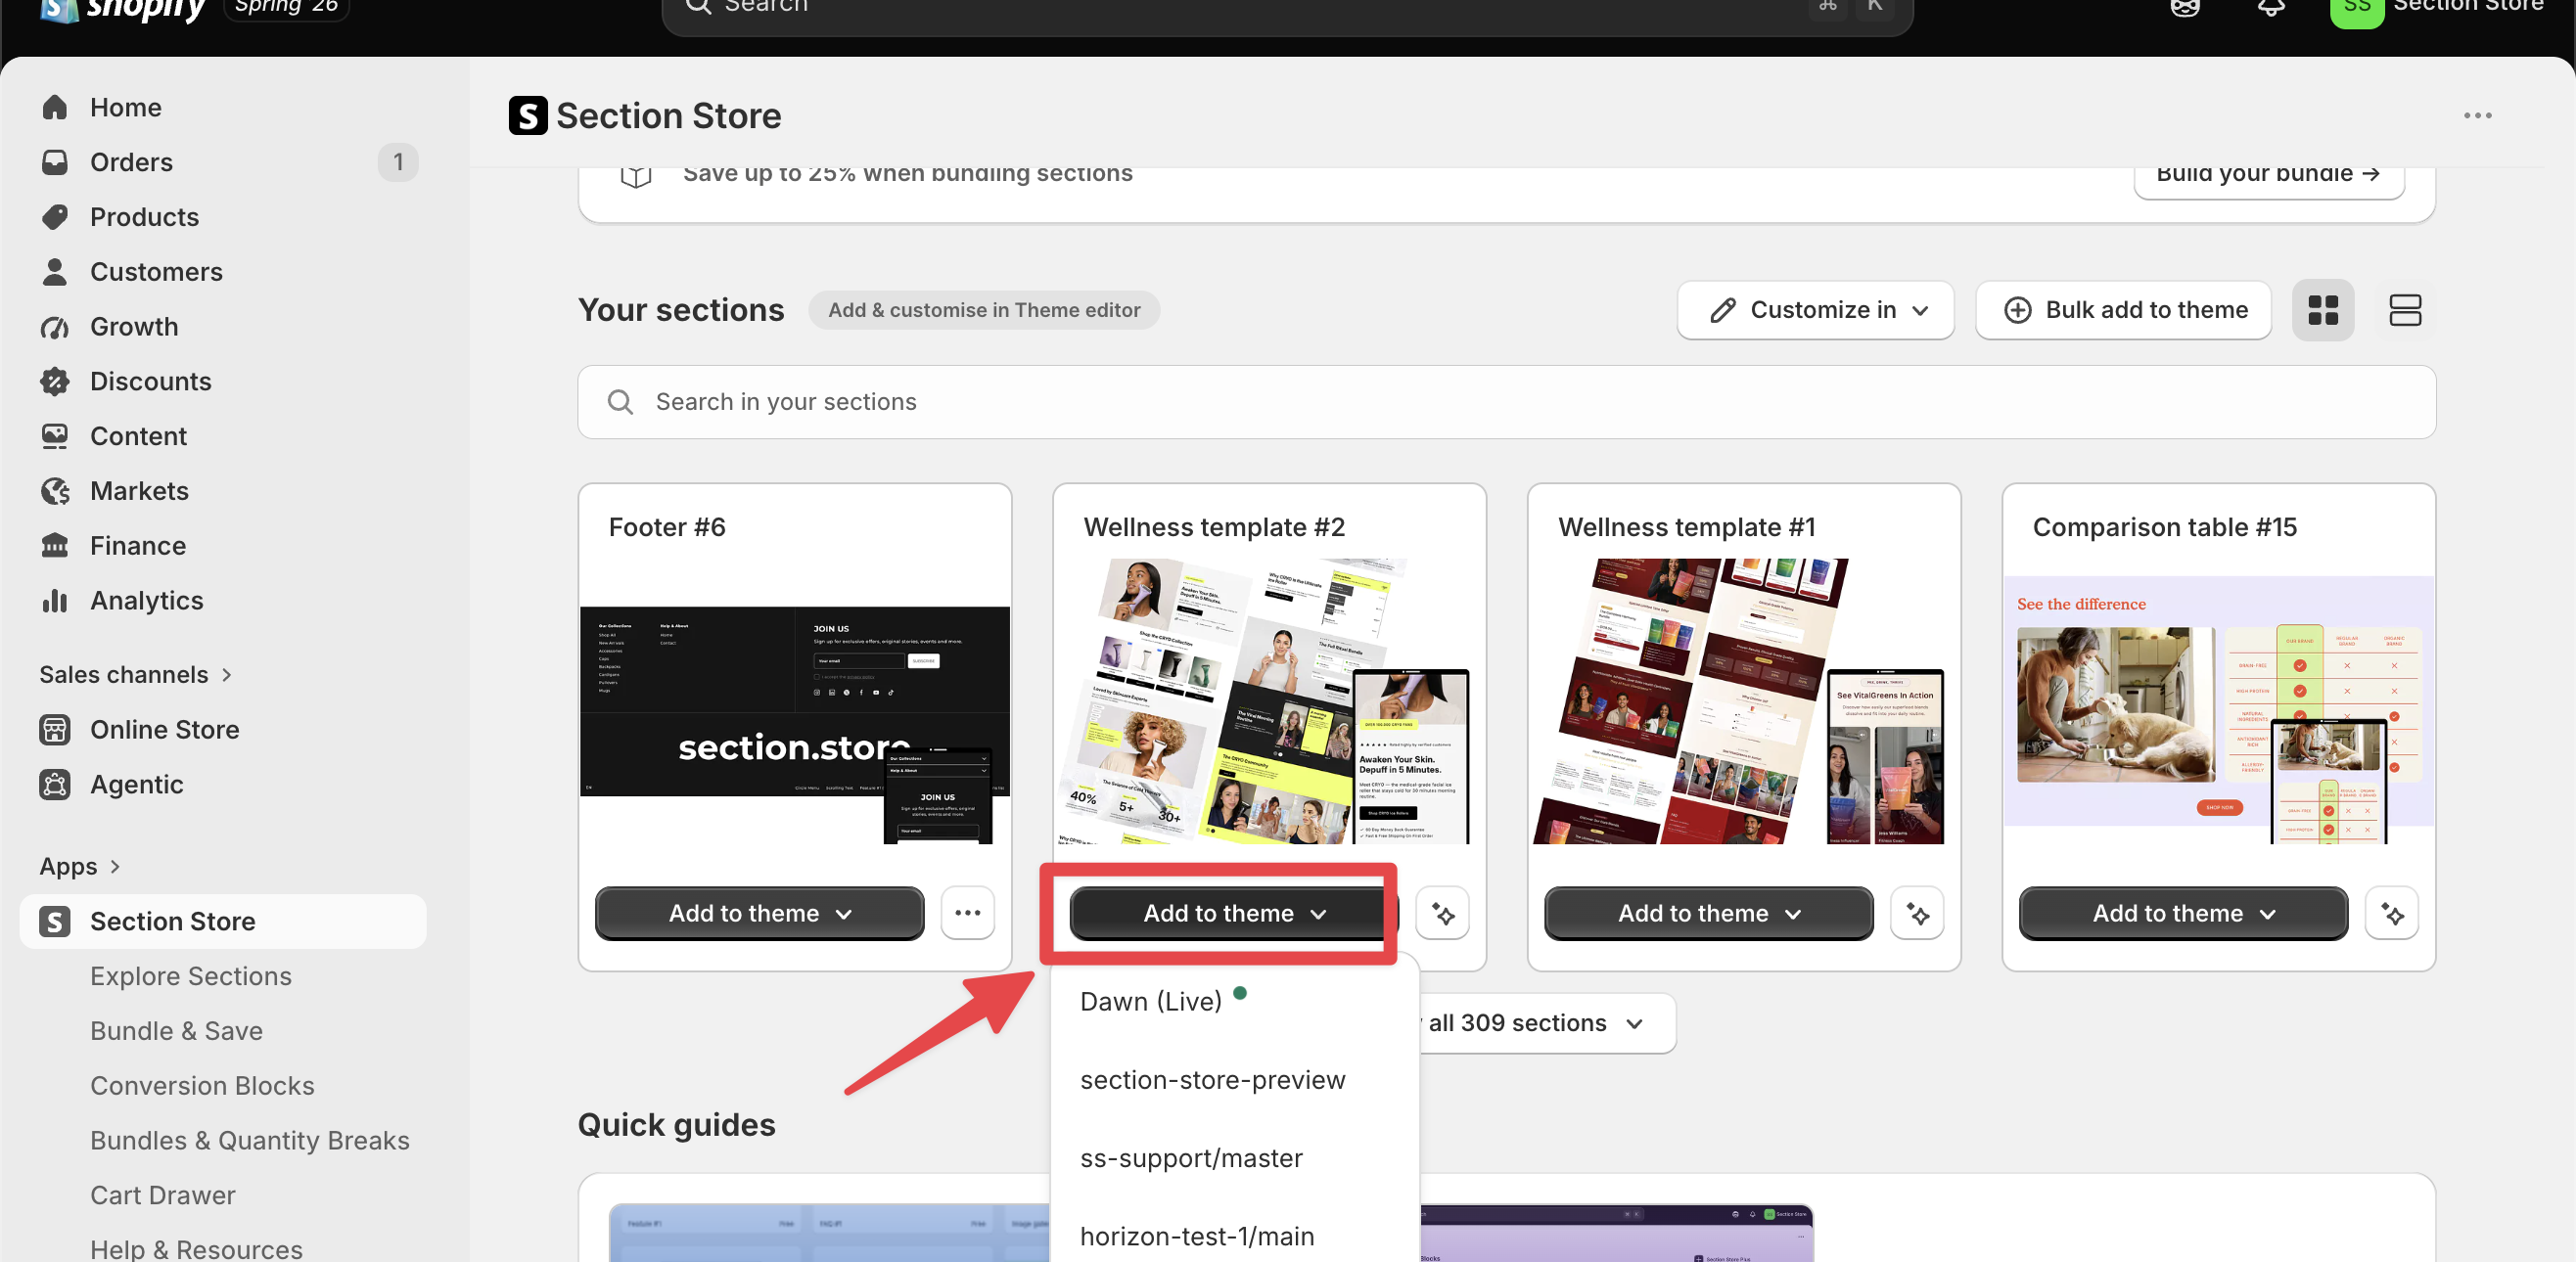Click the Customers person icon
This screenshot has height=1262, width=2576.
pyautogui.click(x=55, y=272)
